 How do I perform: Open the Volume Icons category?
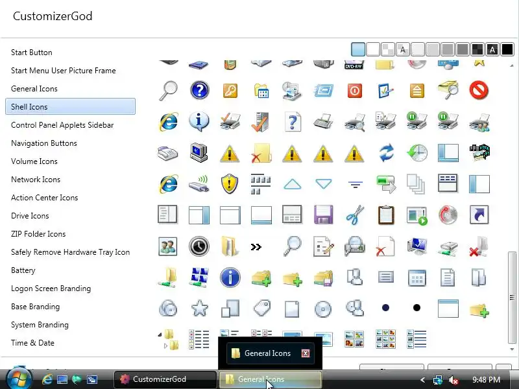(x=34, y=161)
